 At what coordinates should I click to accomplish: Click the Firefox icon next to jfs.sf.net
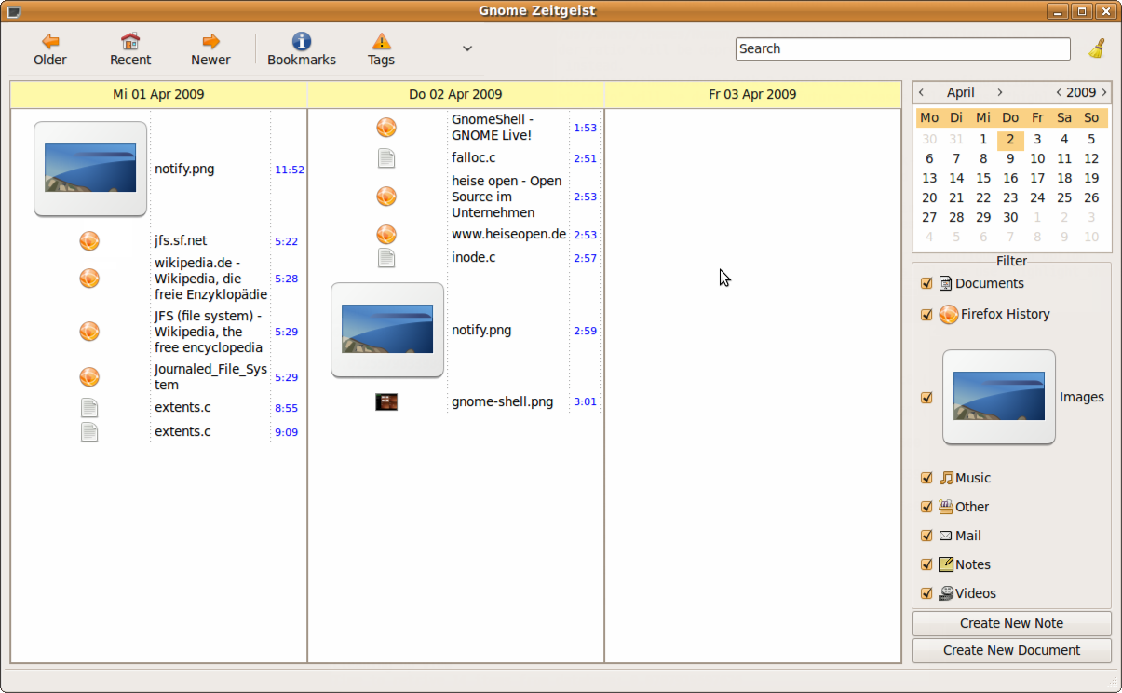[89, 241]
